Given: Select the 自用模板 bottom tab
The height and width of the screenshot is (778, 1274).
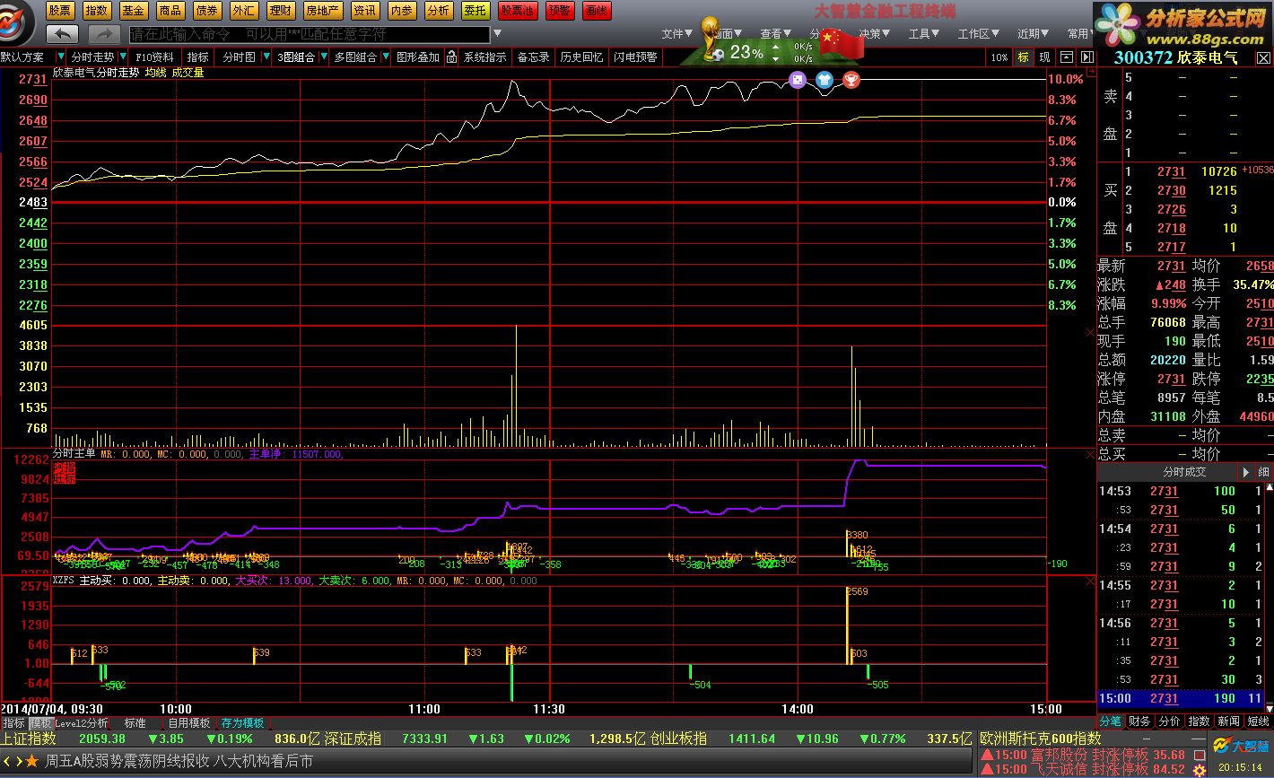Looking at the screenshot, I should coord(189,722).
